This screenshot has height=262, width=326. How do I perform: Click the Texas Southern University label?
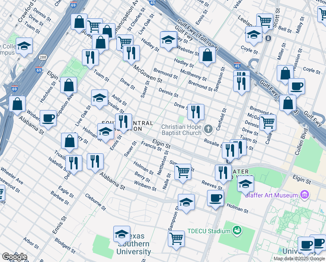point(133,248)
